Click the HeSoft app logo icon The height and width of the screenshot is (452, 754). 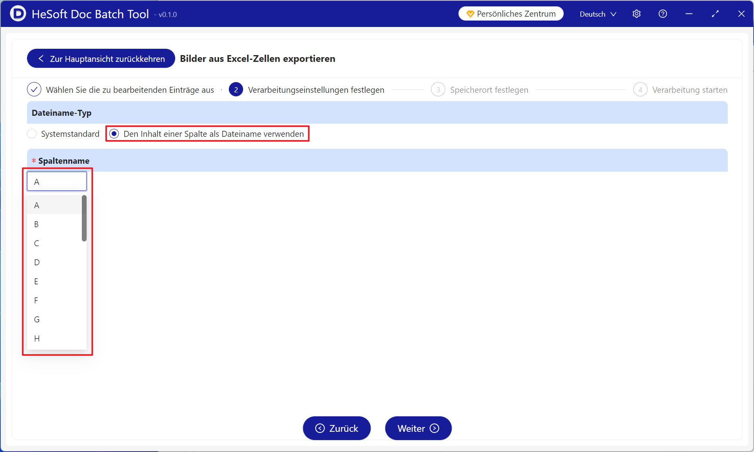tap(18, 13)
